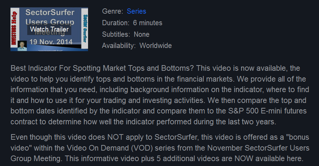Click the Watch Trailer button
The image size is (319, 166).
tap(49, 29)
